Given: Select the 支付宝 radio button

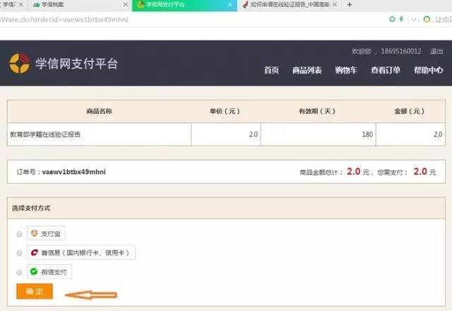Looking at the screenshot, I should click(19, 234).
